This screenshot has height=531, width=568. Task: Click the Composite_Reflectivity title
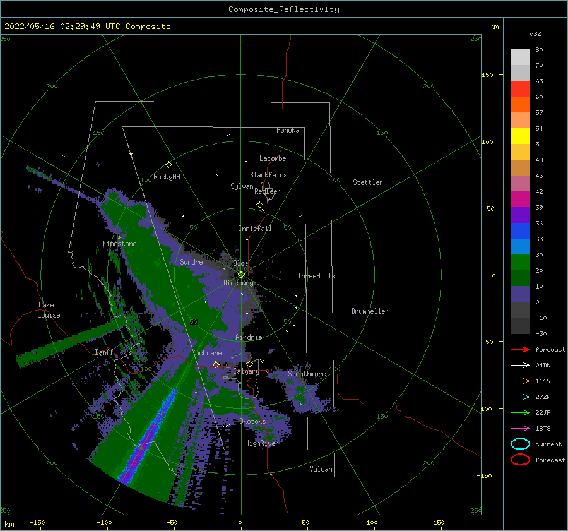284,9
